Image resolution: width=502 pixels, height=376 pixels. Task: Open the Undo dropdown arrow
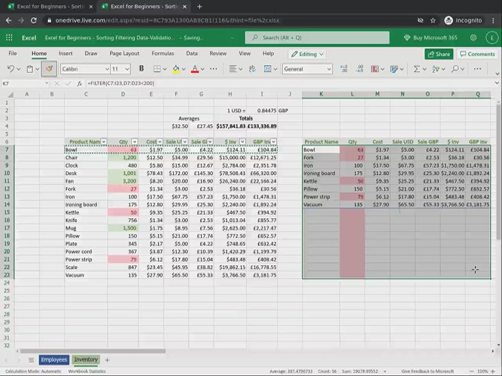pos(19,69)
